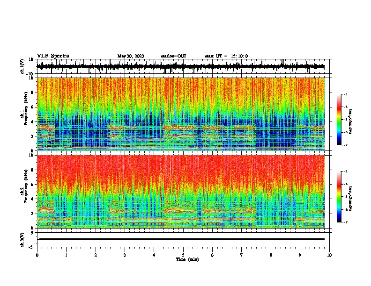The image size is (371, 286).
Task: Click the 'start UT = 15:10:0' text
Action: pyautogui.click(x=226, y=56)
